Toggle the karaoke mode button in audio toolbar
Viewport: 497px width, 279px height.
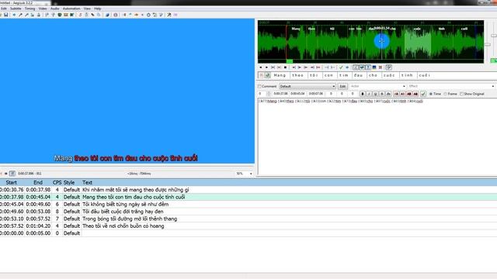click(x=389, y=67)
